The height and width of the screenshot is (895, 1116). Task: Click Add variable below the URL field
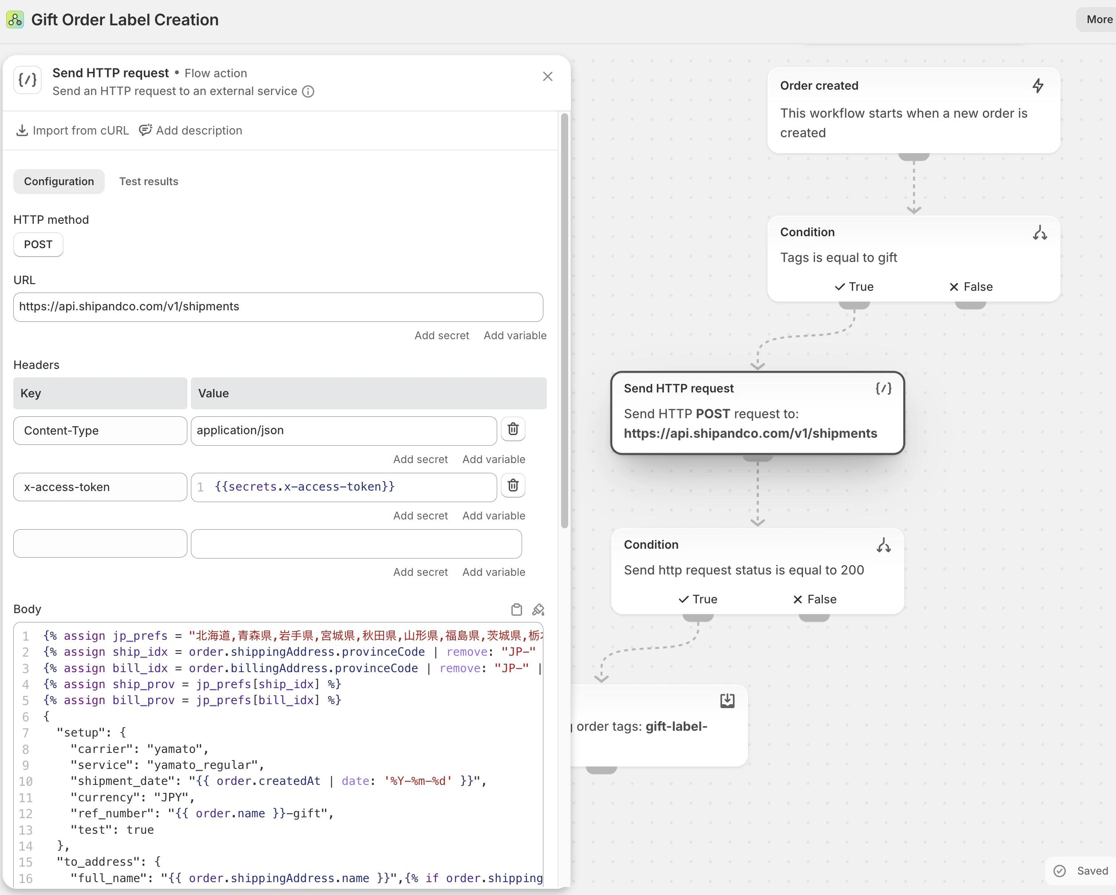tap(515, 336)
